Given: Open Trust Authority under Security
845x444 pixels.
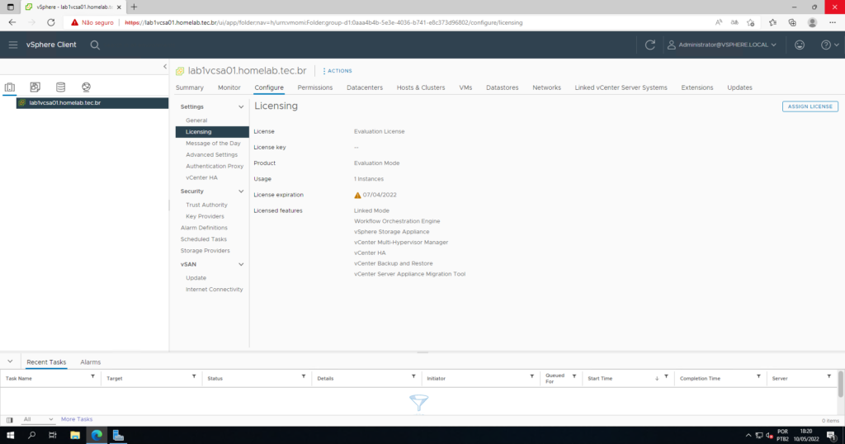Looking at the screenshot, I should coord(206,205).
